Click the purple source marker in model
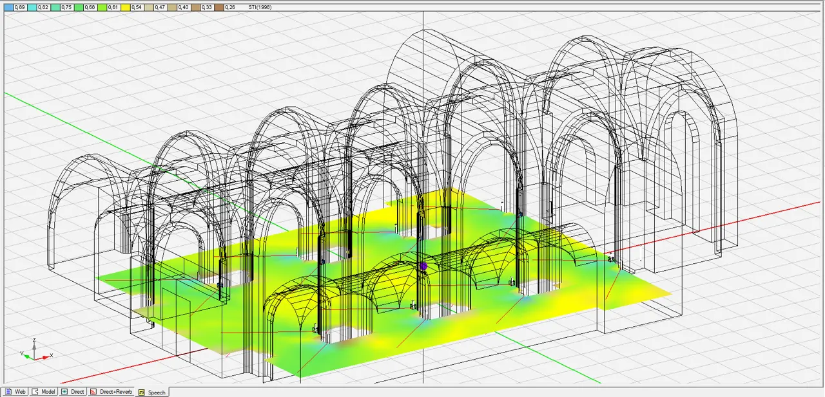The height and width of the screenshot is (397, 825). (x=423, y=266)
